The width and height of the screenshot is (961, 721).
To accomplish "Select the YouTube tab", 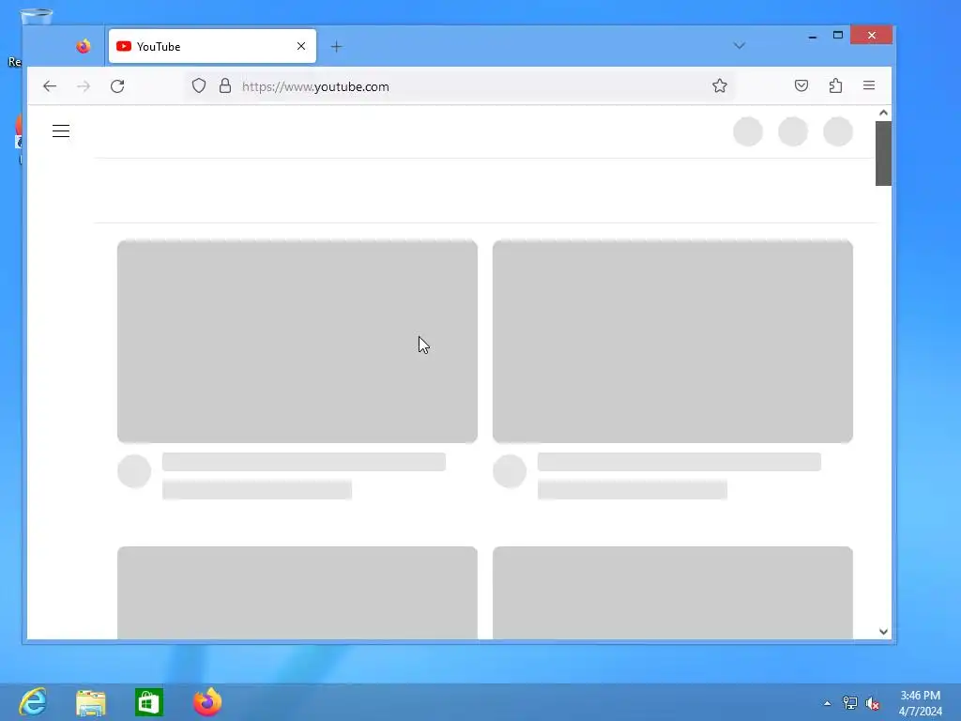I will (x=212, y=46).
